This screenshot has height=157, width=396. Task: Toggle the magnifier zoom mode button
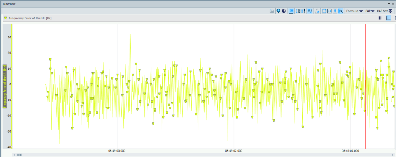[341, 11]
